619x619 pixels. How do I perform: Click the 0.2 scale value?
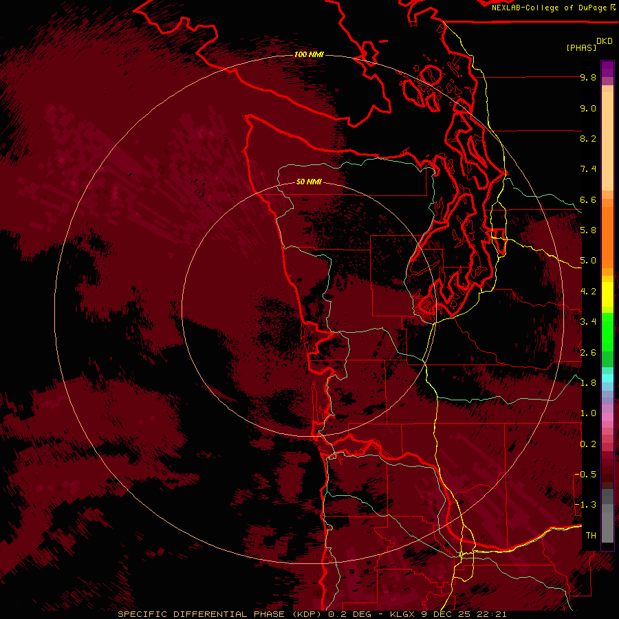[x=588, y=444]
